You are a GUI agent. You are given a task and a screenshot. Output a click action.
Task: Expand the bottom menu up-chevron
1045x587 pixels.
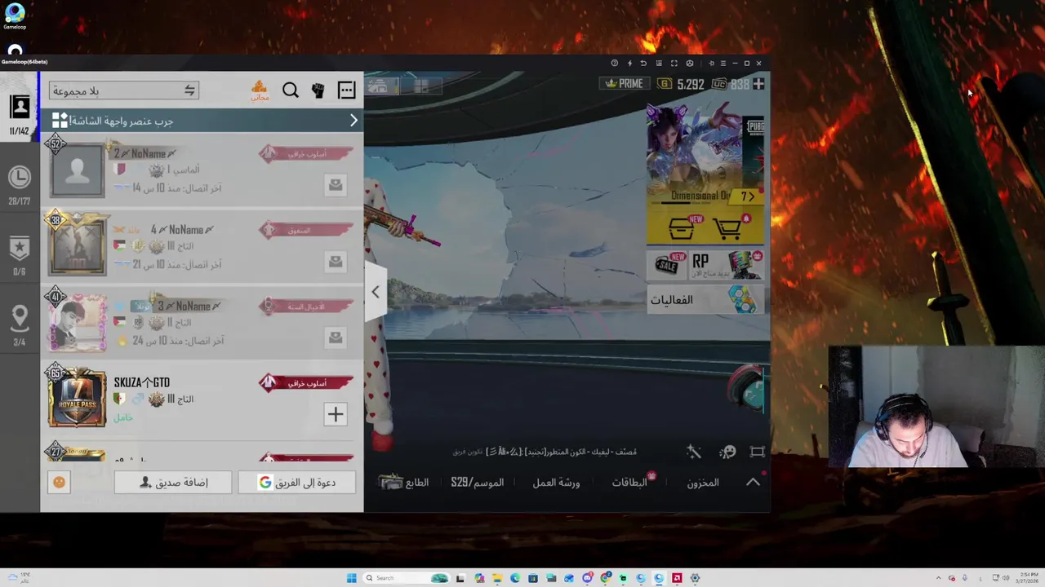(753, 483)
